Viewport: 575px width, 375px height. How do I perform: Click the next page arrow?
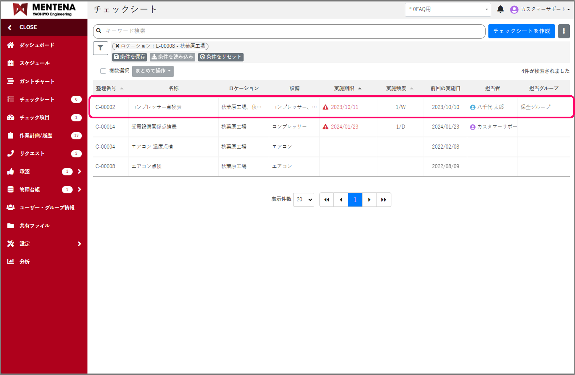click(x=369, y=200)
